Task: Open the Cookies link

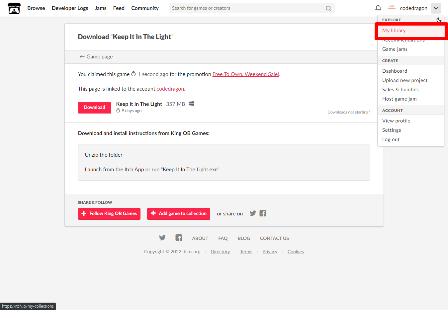Action: (296, 252)
